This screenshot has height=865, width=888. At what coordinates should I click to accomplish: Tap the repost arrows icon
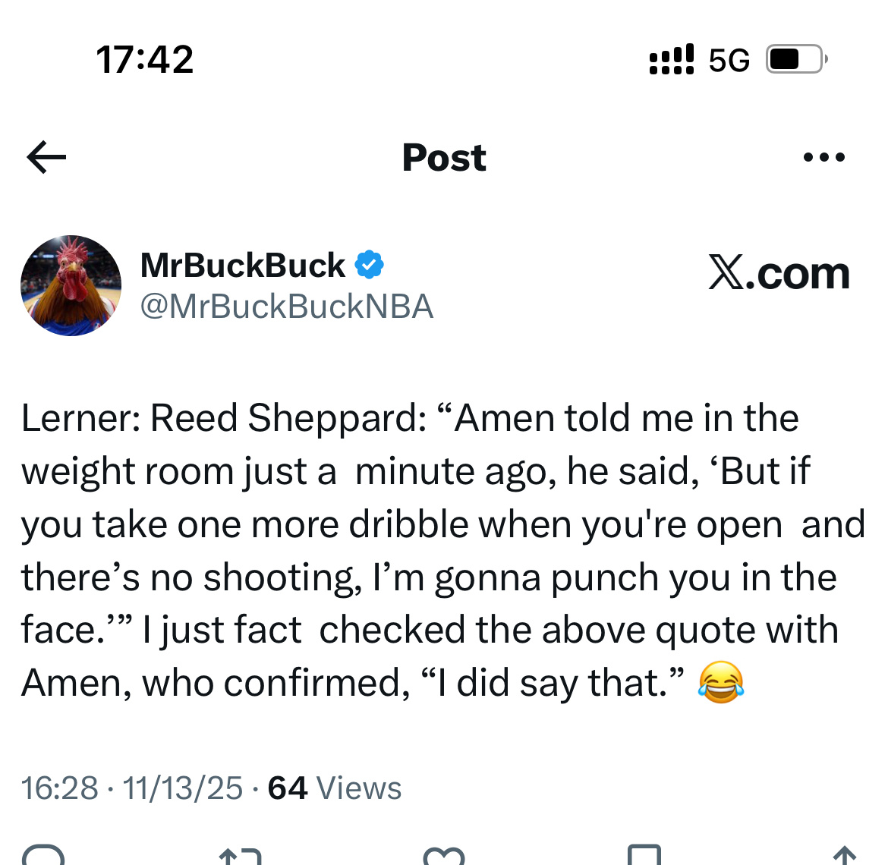click(x=240, y=856)
